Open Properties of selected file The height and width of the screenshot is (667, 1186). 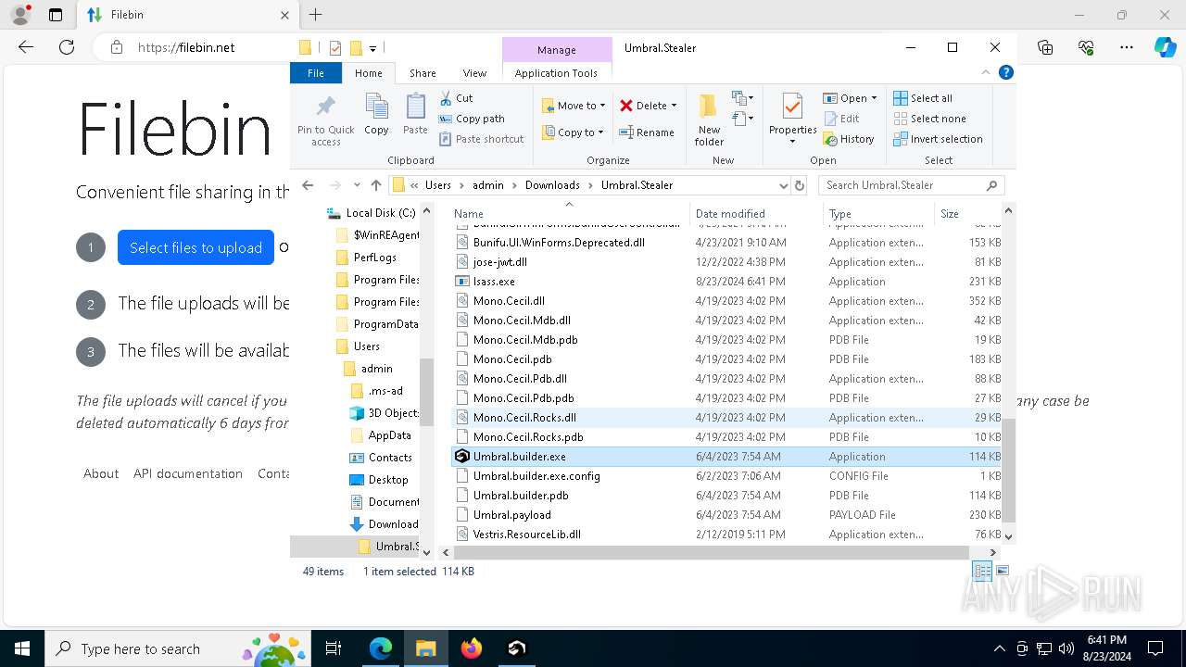coord(792,120)
